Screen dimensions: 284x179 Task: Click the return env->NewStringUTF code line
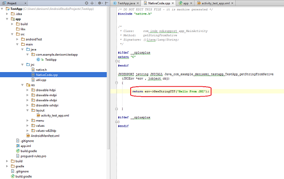click(x=170, y=91)
